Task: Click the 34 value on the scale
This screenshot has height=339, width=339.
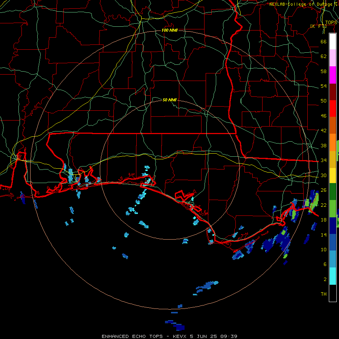Action: tap(324, 160)
